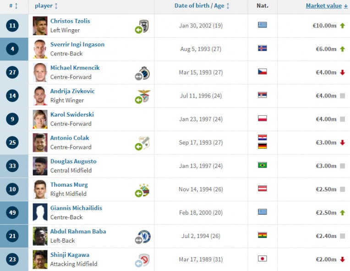Viewport: 350px width, 271px height.
Task: Click the Greek flag in Christos Tzolis's row
Action: (262, 25)
